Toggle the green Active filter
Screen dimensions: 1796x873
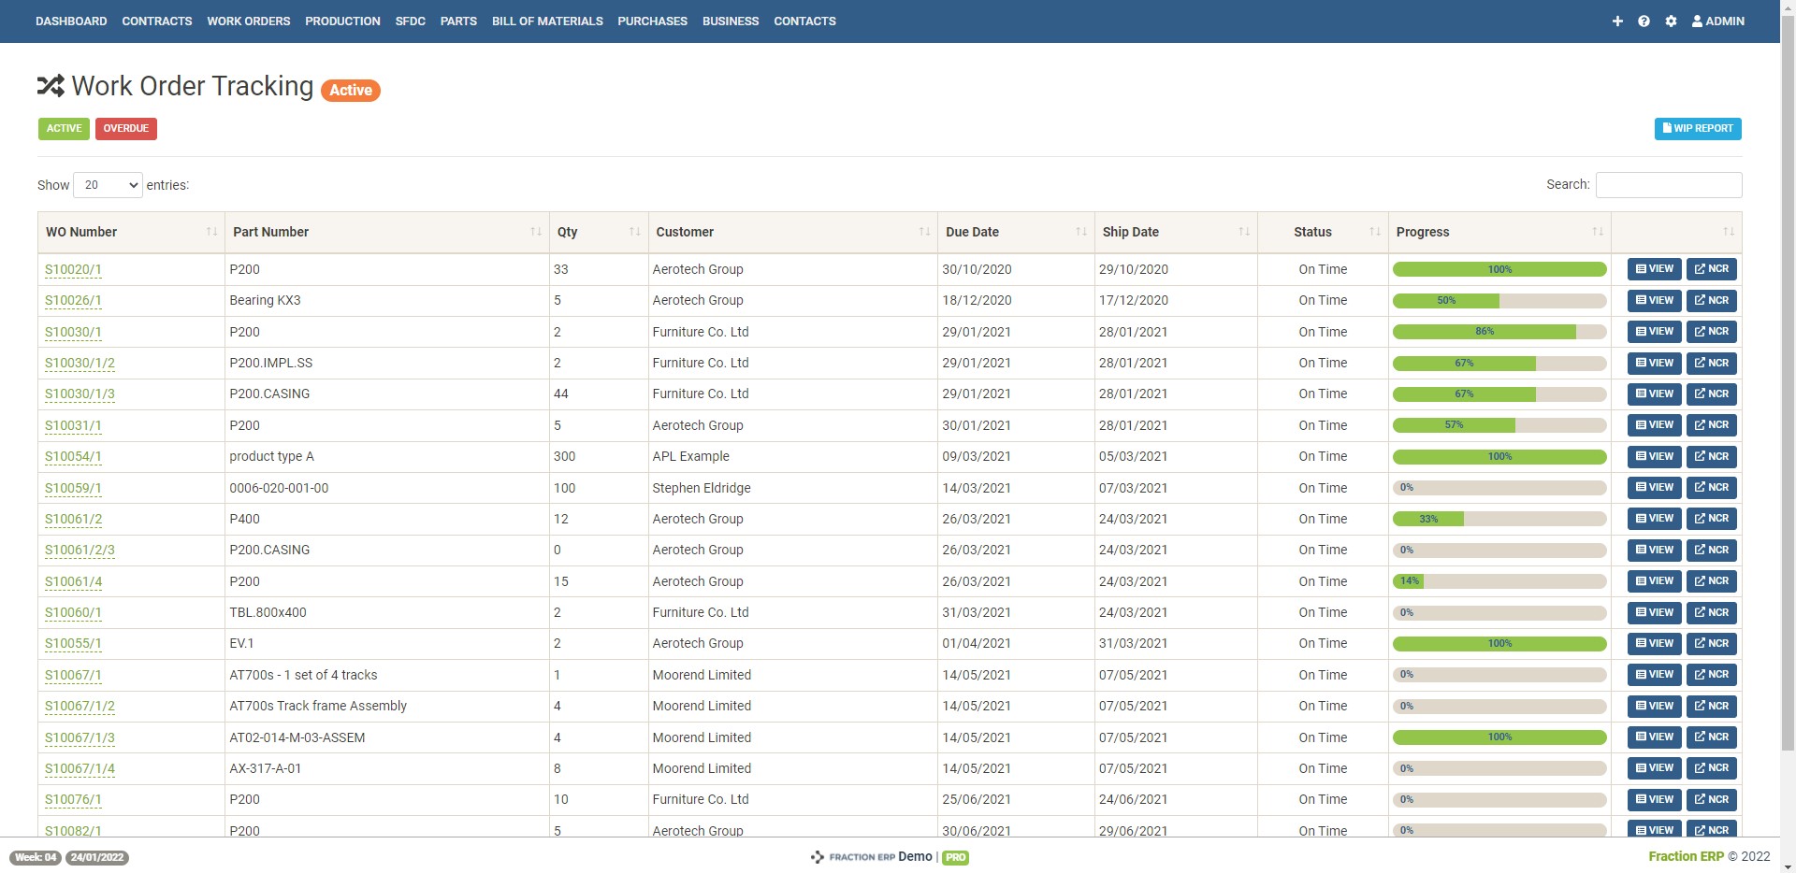point(64,128)
